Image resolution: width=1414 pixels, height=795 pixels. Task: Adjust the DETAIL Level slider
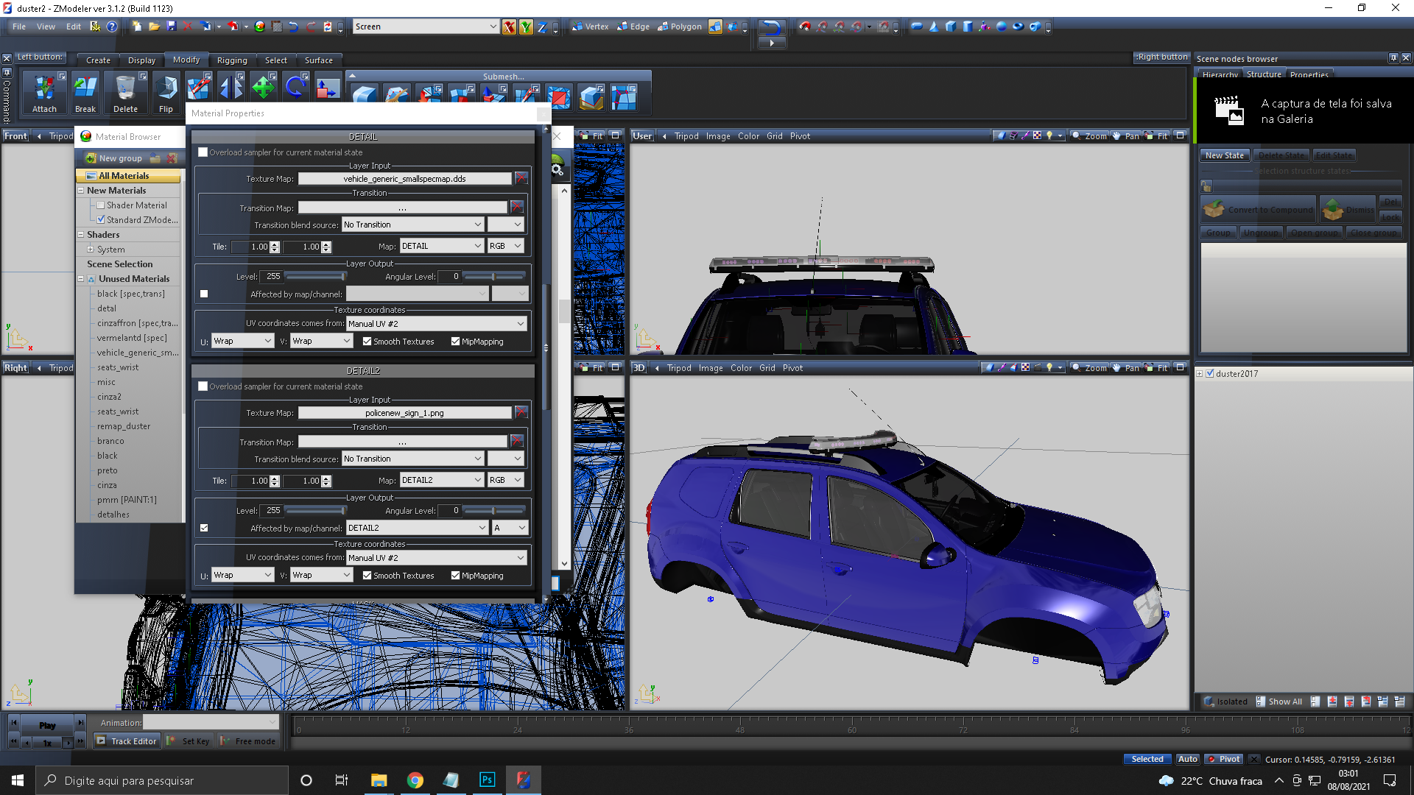[x=343, y=277]
